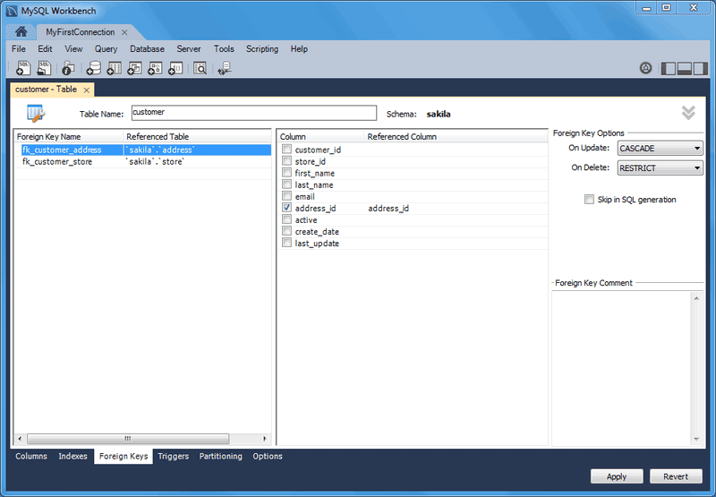Check the first_name column checkbox

286,172
